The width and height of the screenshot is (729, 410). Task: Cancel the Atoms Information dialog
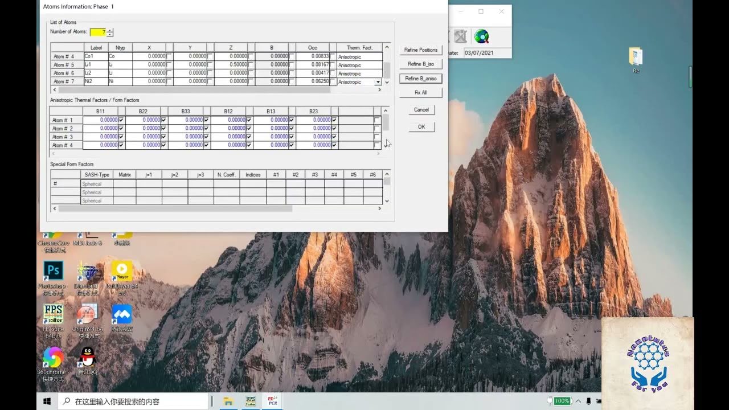coord(421,109)
